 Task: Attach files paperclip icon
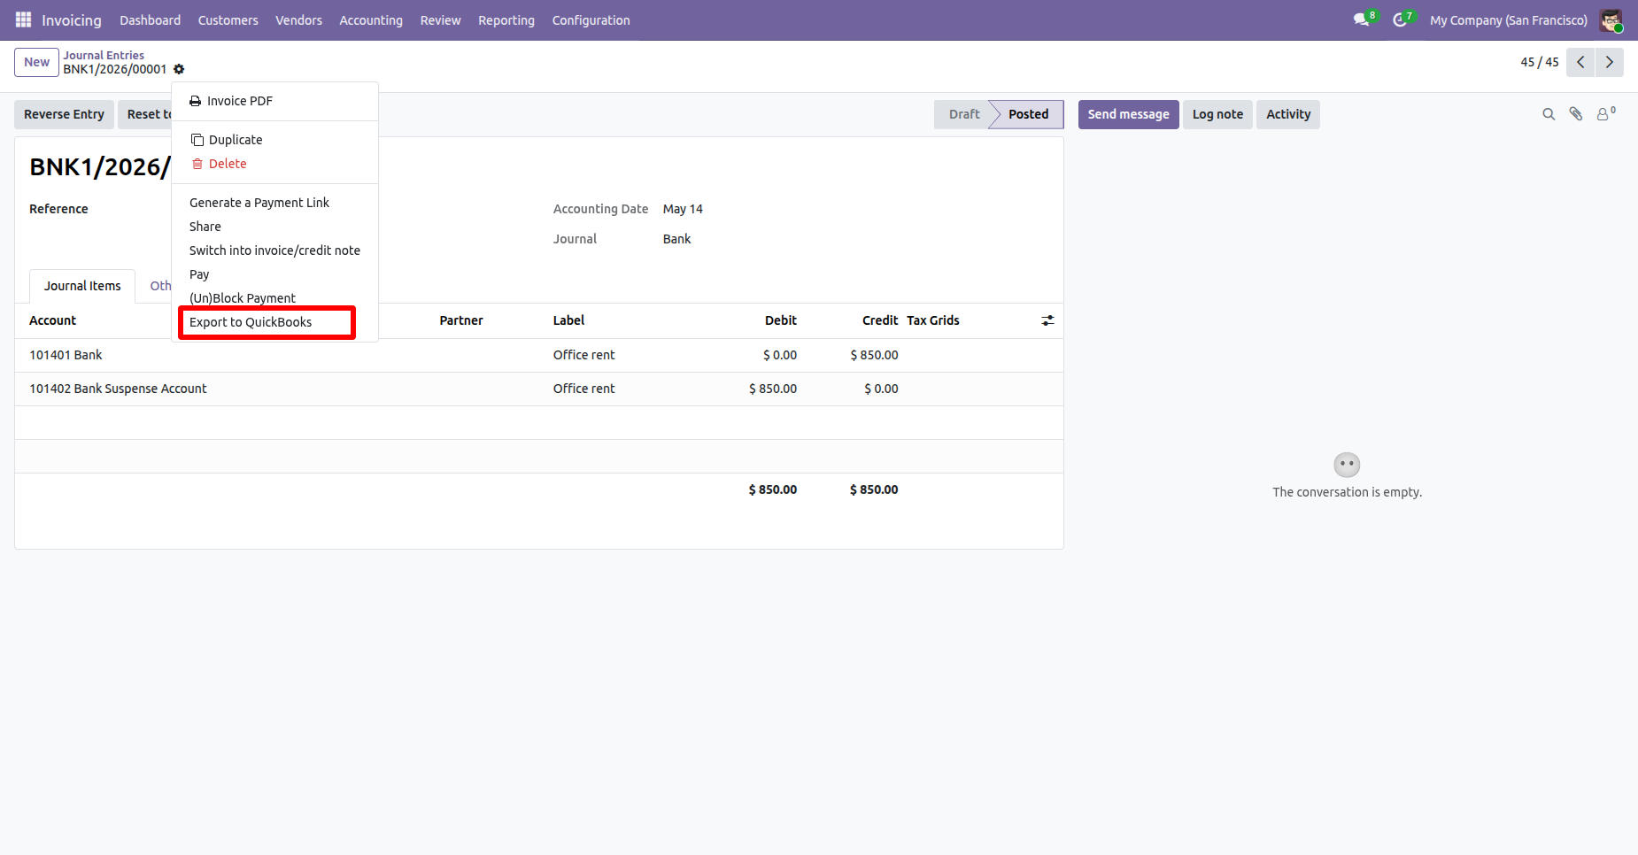(x=1576, y=114)
